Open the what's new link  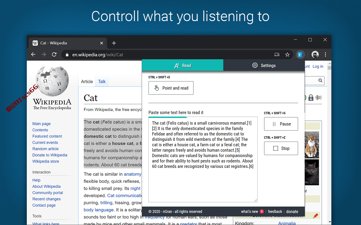click(250, 211)
